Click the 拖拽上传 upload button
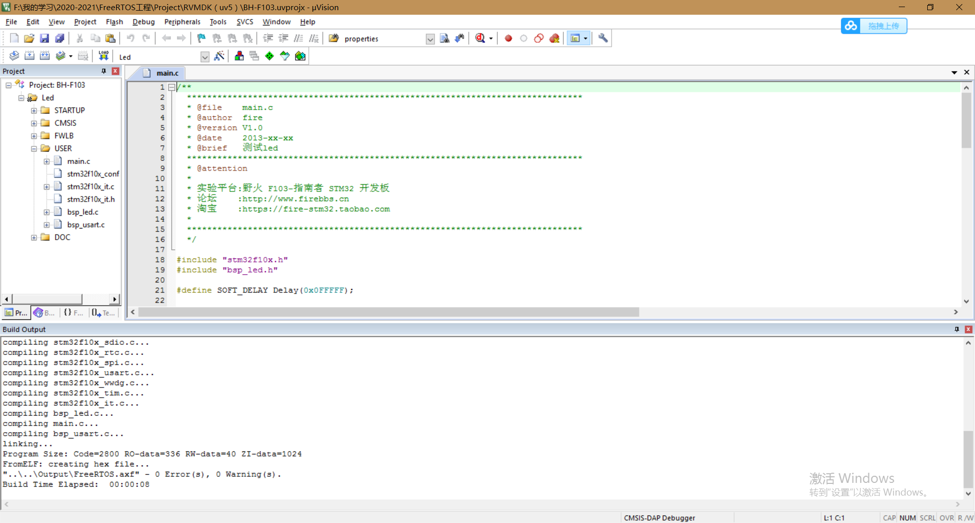The image size is (975, 523). [884, 26]
